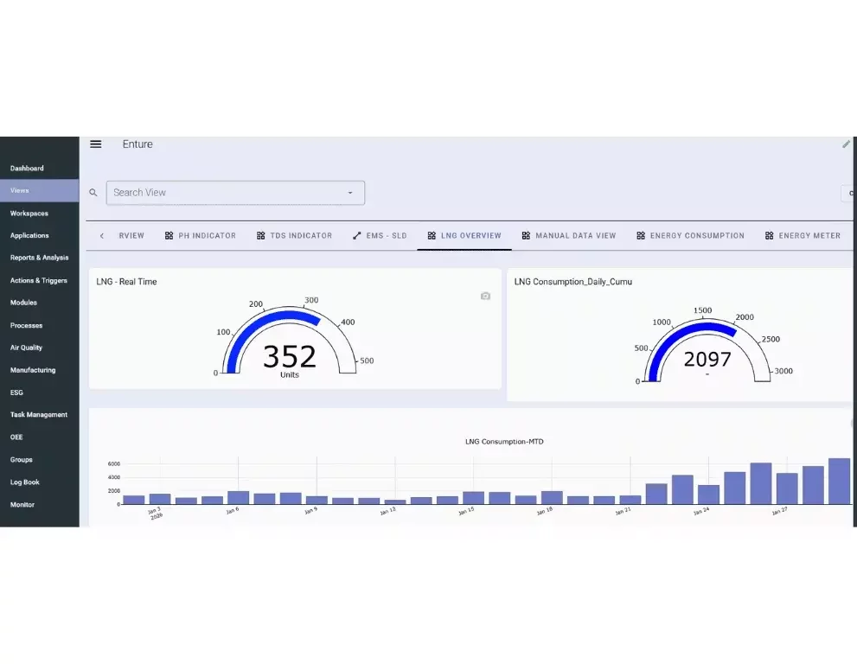Open the Energy Consumption tab
Image resolution: width=857 pixels, height=664 pixels.
(696, 236)
